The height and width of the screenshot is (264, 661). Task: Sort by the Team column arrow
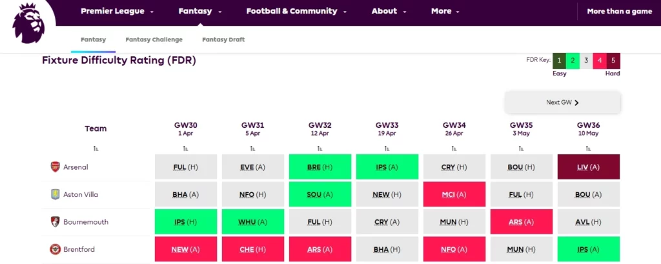pyautogui.click(x=96, y=148)
